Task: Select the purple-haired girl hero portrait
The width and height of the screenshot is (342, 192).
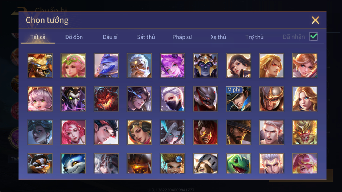Action: [x=172, y=66]
